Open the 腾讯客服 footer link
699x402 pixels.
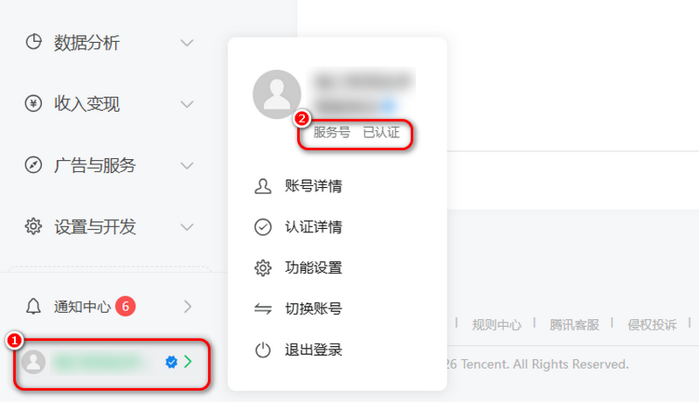[574, 325]
